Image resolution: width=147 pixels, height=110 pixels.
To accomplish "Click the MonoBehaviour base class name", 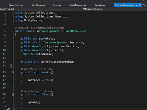I will tap(75, 31).
